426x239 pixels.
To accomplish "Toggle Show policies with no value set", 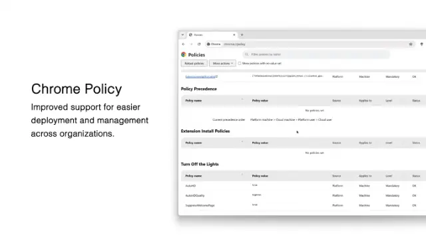I will click(x=240, y=64).
